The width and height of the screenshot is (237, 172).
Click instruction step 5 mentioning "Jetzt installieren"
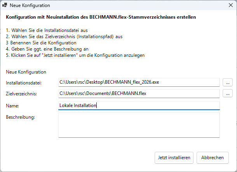tap(75, 55)
